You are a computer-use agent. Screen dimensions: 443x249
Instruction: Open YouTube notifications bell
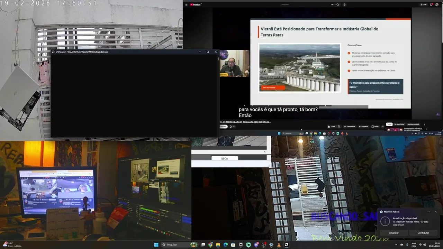(x=432, y=4)
